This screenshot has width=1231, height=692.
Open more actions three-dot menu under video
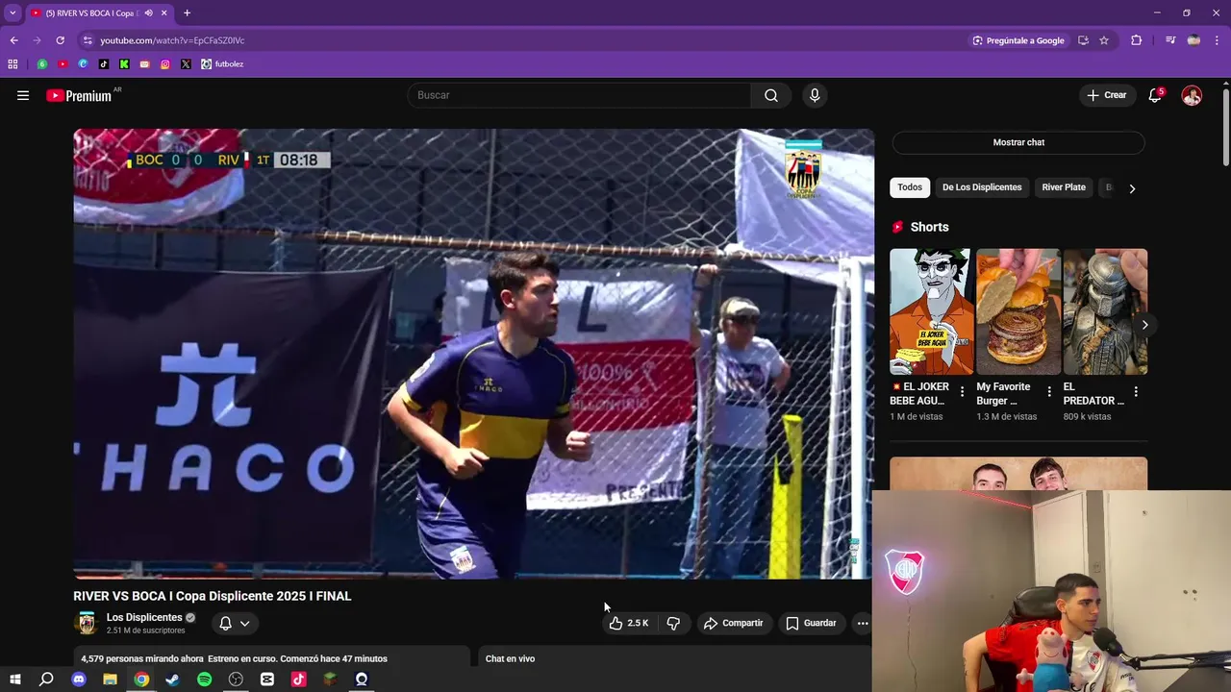tap(863, 623)
